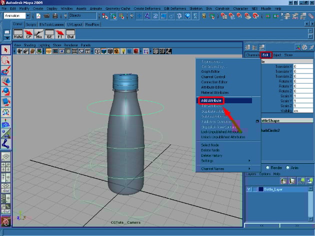315x236 pixels.
Task: Choose Add Attribute from the menu
Action: (211, 100)
